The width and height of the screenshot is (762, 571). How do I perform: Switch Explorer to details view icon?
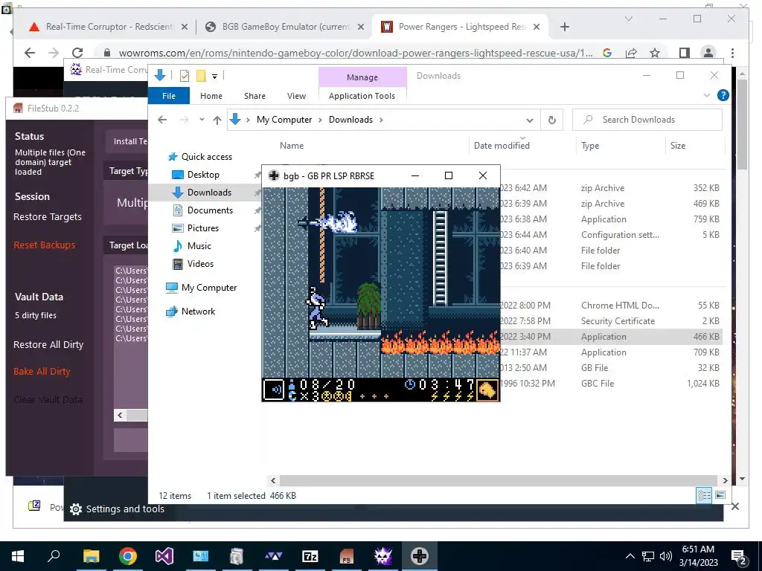[704, 495]
